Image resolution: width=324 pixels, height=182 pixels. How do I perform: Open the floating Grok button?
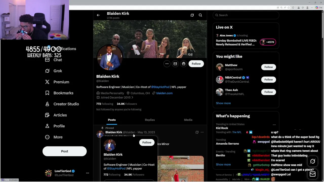313,161
